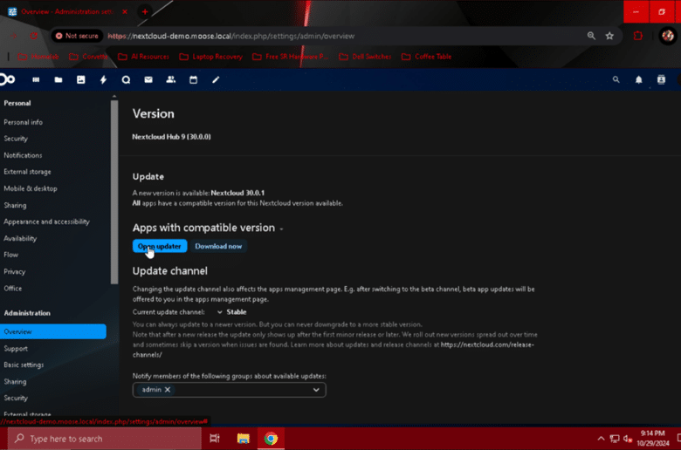Open the contacts menu icon in header
Image resolution: width=681 pixels, height=450 pixels.
(661, 79)
